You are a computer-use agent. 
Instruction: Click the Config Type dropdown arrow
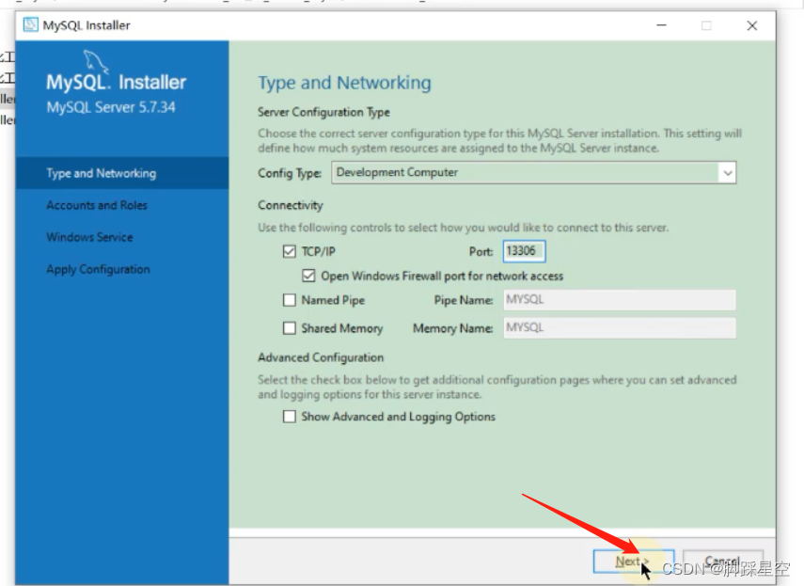728,173
